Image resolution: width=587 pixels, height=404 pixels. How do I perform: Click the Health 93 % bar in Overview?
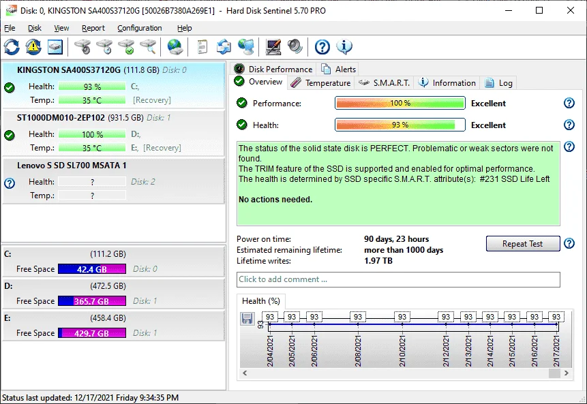pyautogui.click(x=400, y=125)
